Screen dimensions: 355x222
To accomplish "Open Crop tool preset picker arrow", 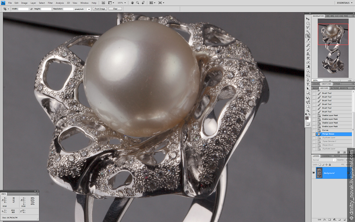I will point(8,9).
